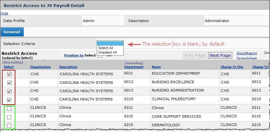
Task: Check the Care Support Services row checkbox
Action: (9, 117)
